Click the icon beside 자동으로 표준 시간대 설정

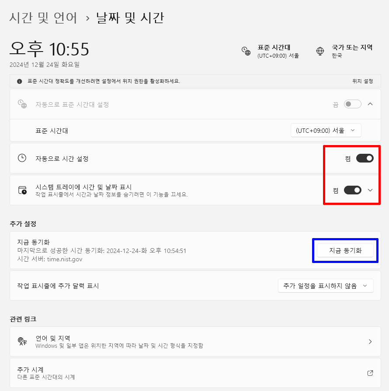(22, 104)
